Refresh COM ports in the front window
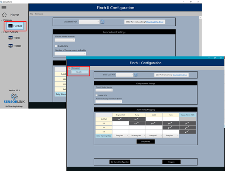The height and width of the screenshot is (171, 225). click(x=135, y=75)
